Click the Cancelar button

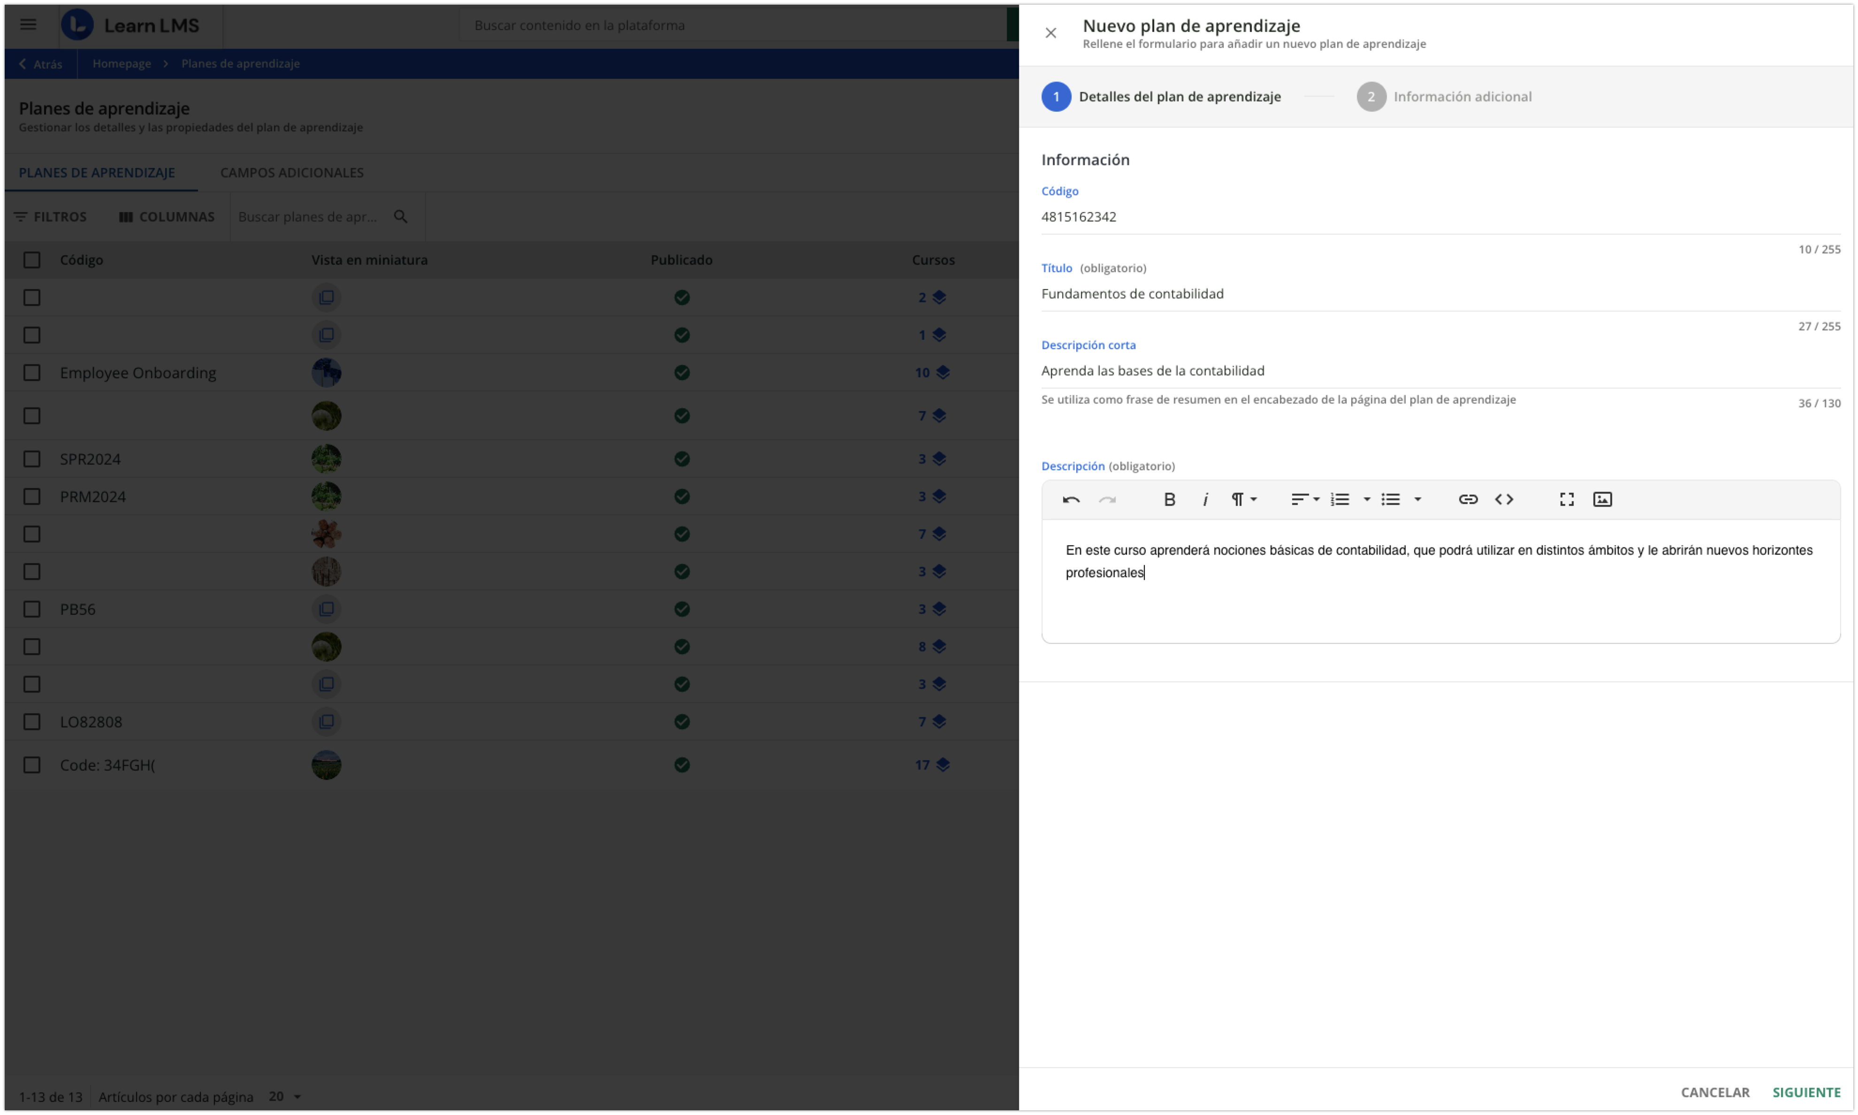pos(1714,1092)
